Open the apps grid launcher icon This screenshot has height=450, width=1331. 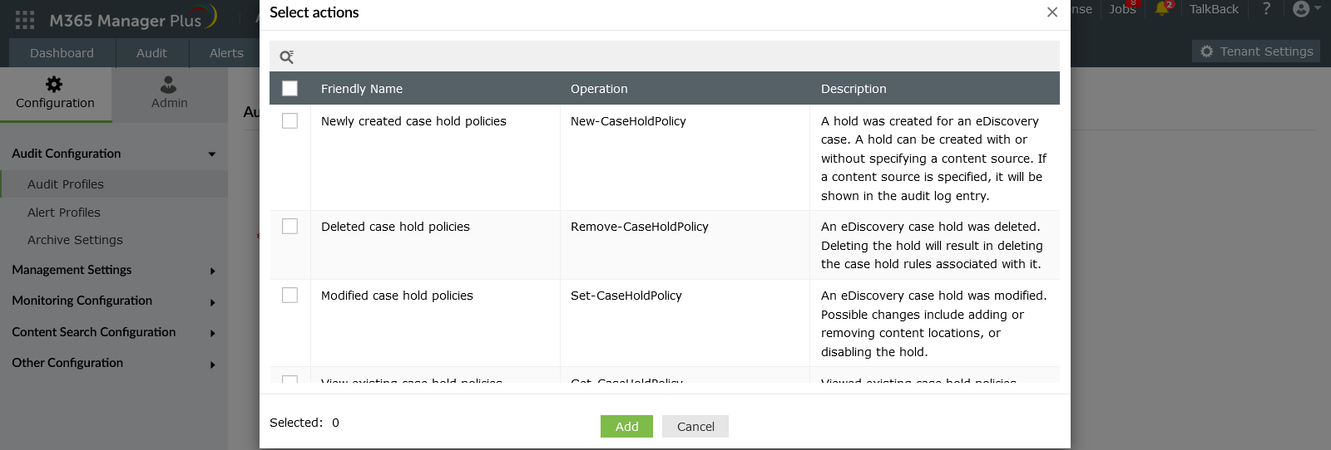point(25,20)
